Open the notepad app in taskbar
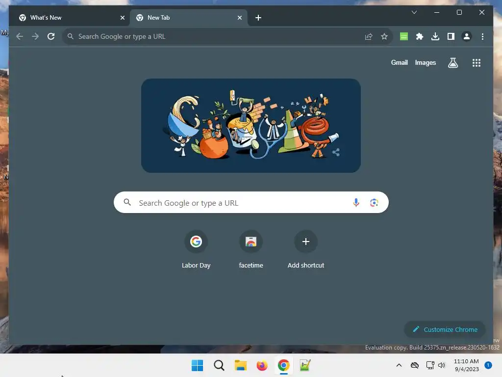The width and height of the screenshot is (502, 377). tap(305, 365)
